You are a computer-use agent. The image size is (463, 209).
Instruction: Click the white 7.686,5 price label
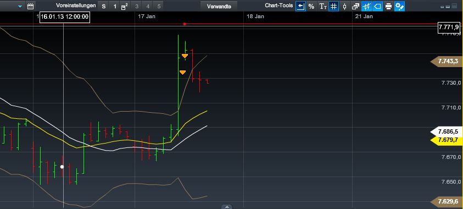pos(447,131)
